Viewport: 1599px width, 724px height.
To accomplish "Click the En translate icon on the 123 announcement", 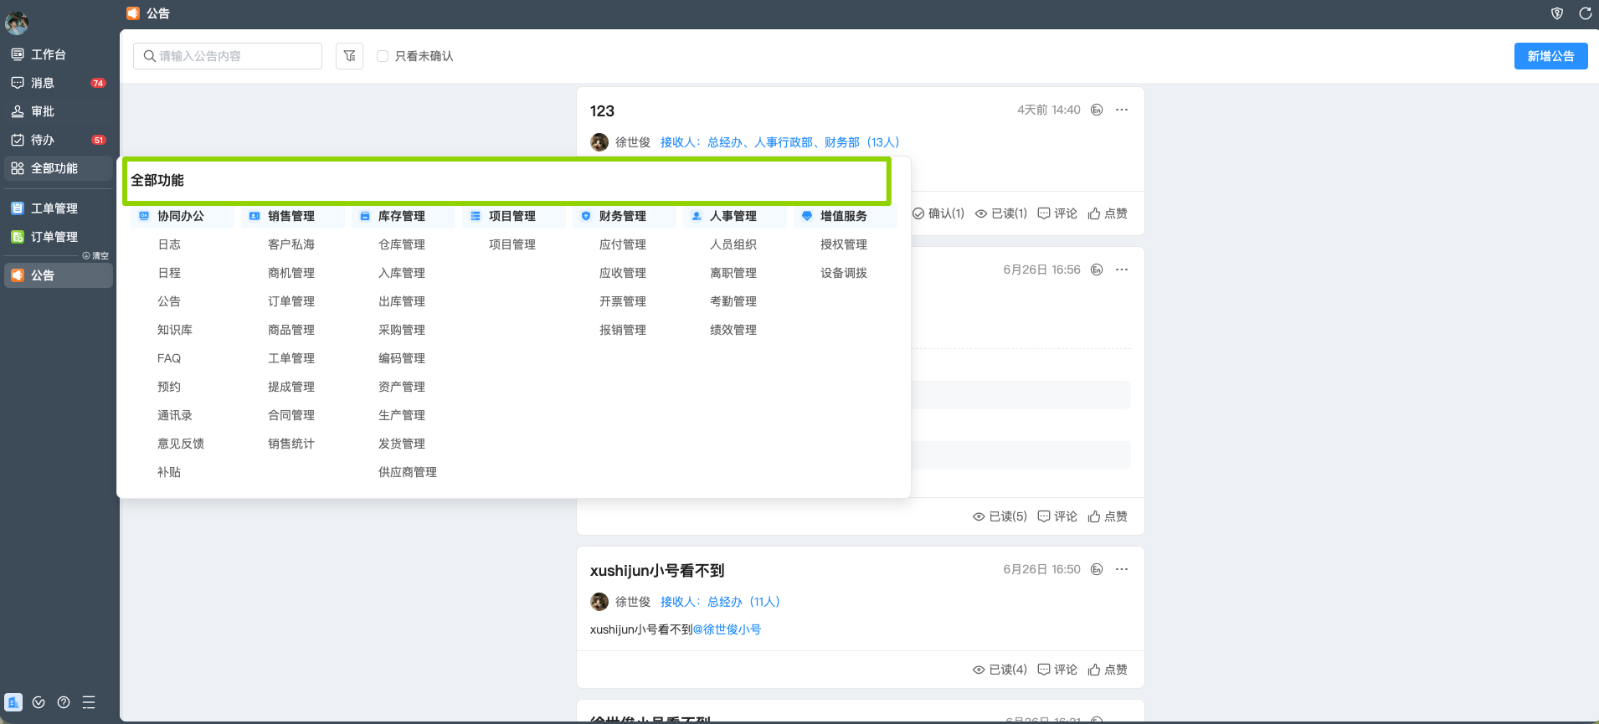I will [1097, 110].
